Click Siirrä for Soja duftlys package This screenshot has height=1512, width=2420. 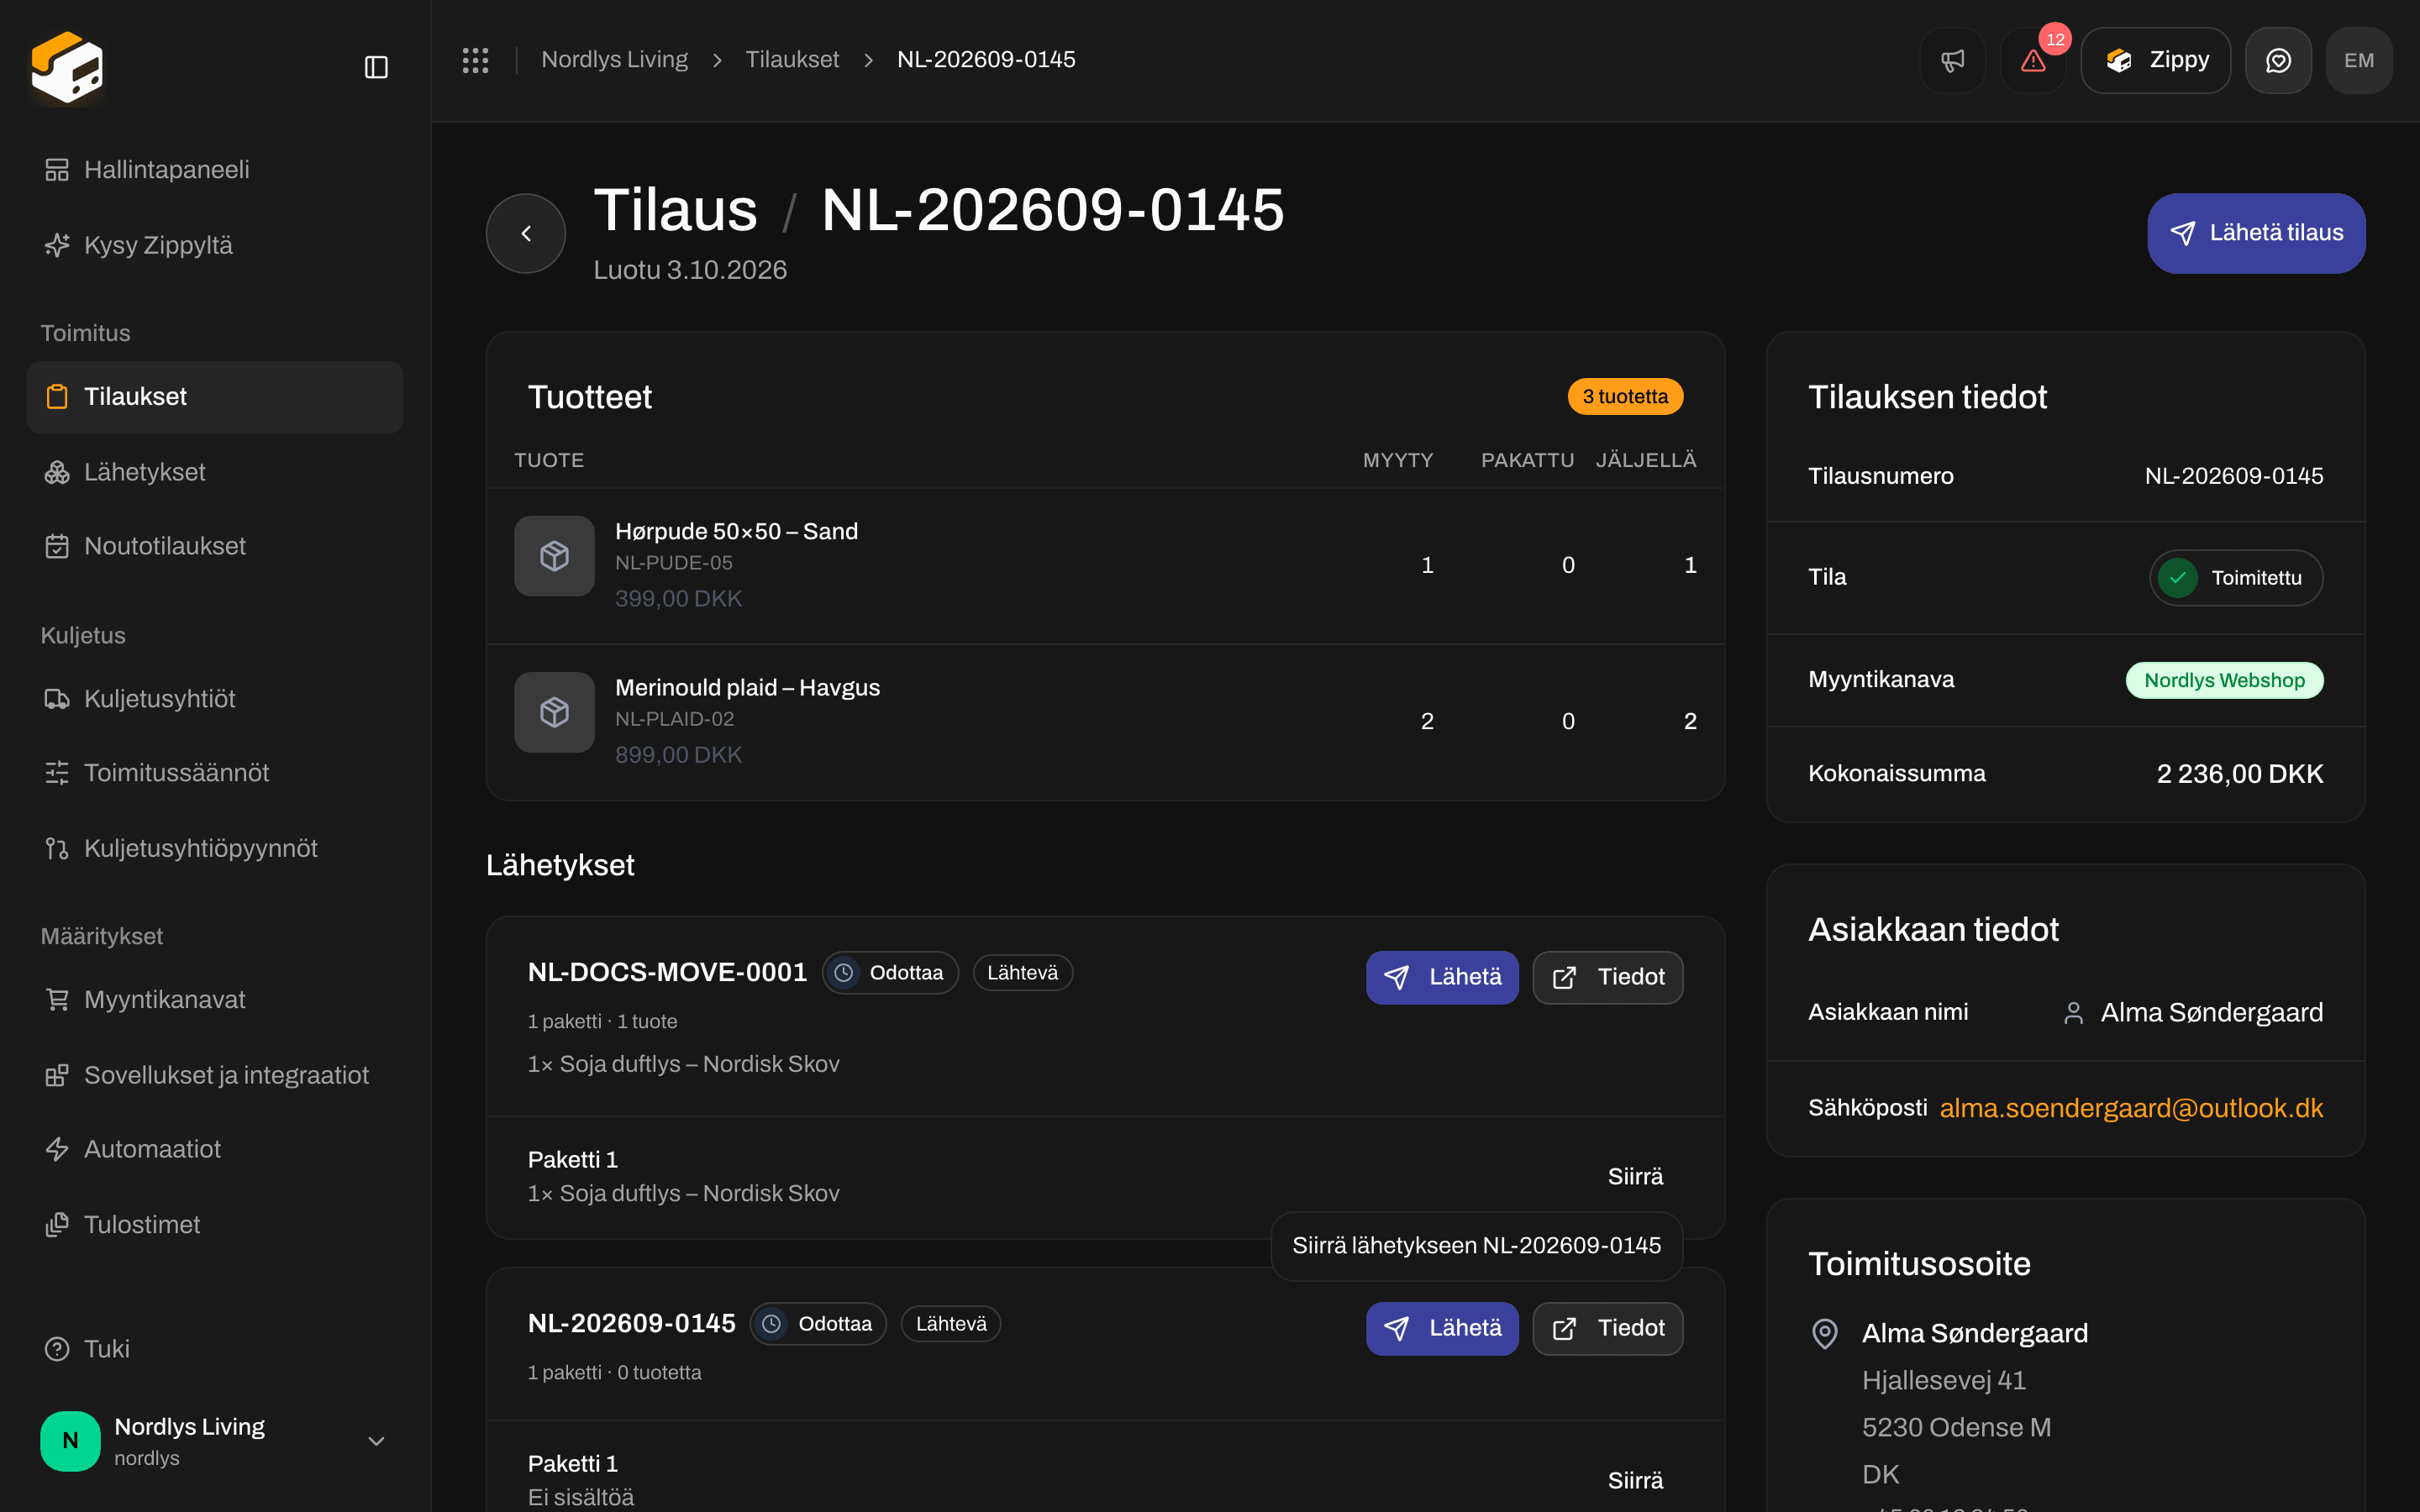[1635, 1177]
